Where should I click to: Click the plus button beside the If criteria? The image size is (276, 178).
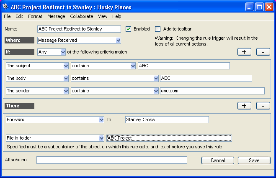244,52
